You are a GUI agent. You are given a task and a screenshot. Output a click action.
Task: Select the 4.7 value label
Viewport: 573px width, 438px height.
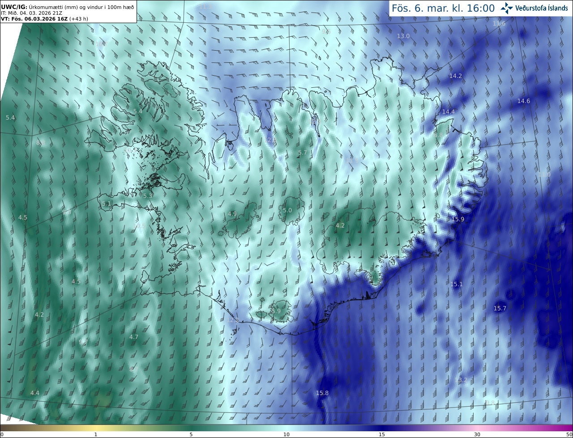pyautogui.click(x=133, y=337)
